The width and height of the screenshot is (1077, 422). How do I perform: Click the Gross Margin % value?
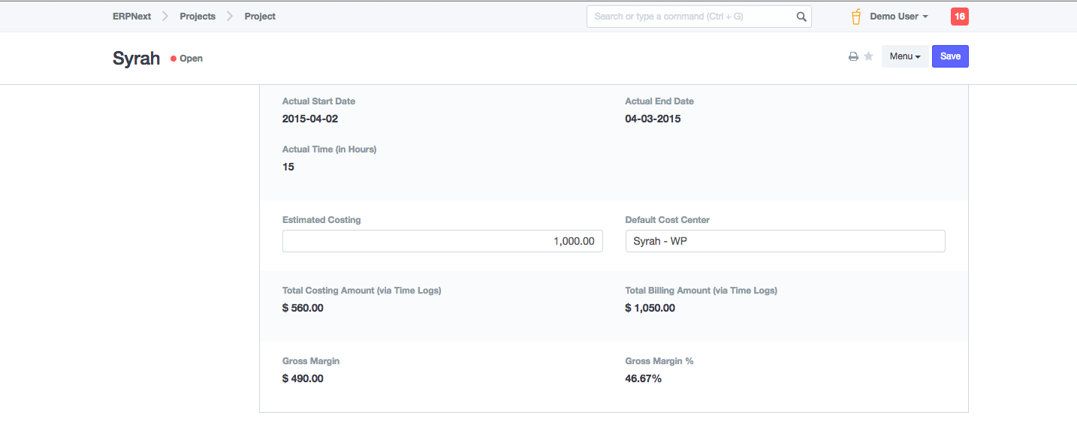tap(643, 378)
